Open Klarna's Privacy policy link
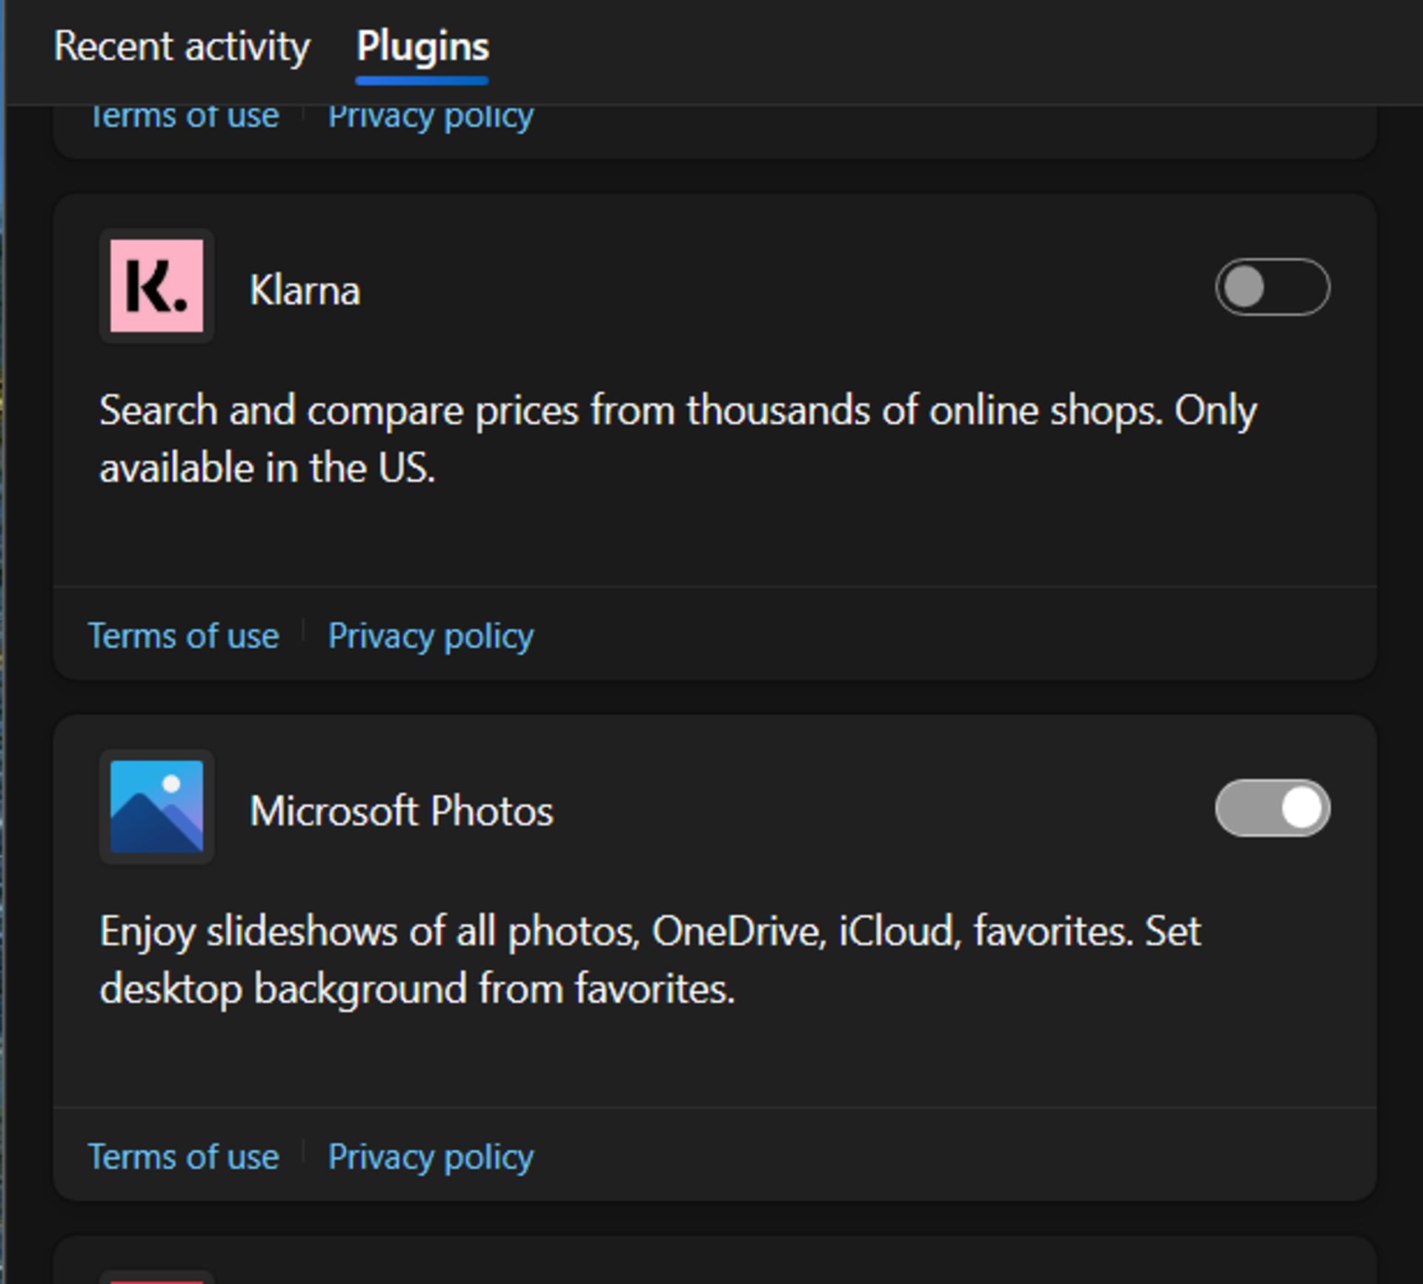Screen dimensions: 1423x1284 pyautogui.click(x=431, y=636)
